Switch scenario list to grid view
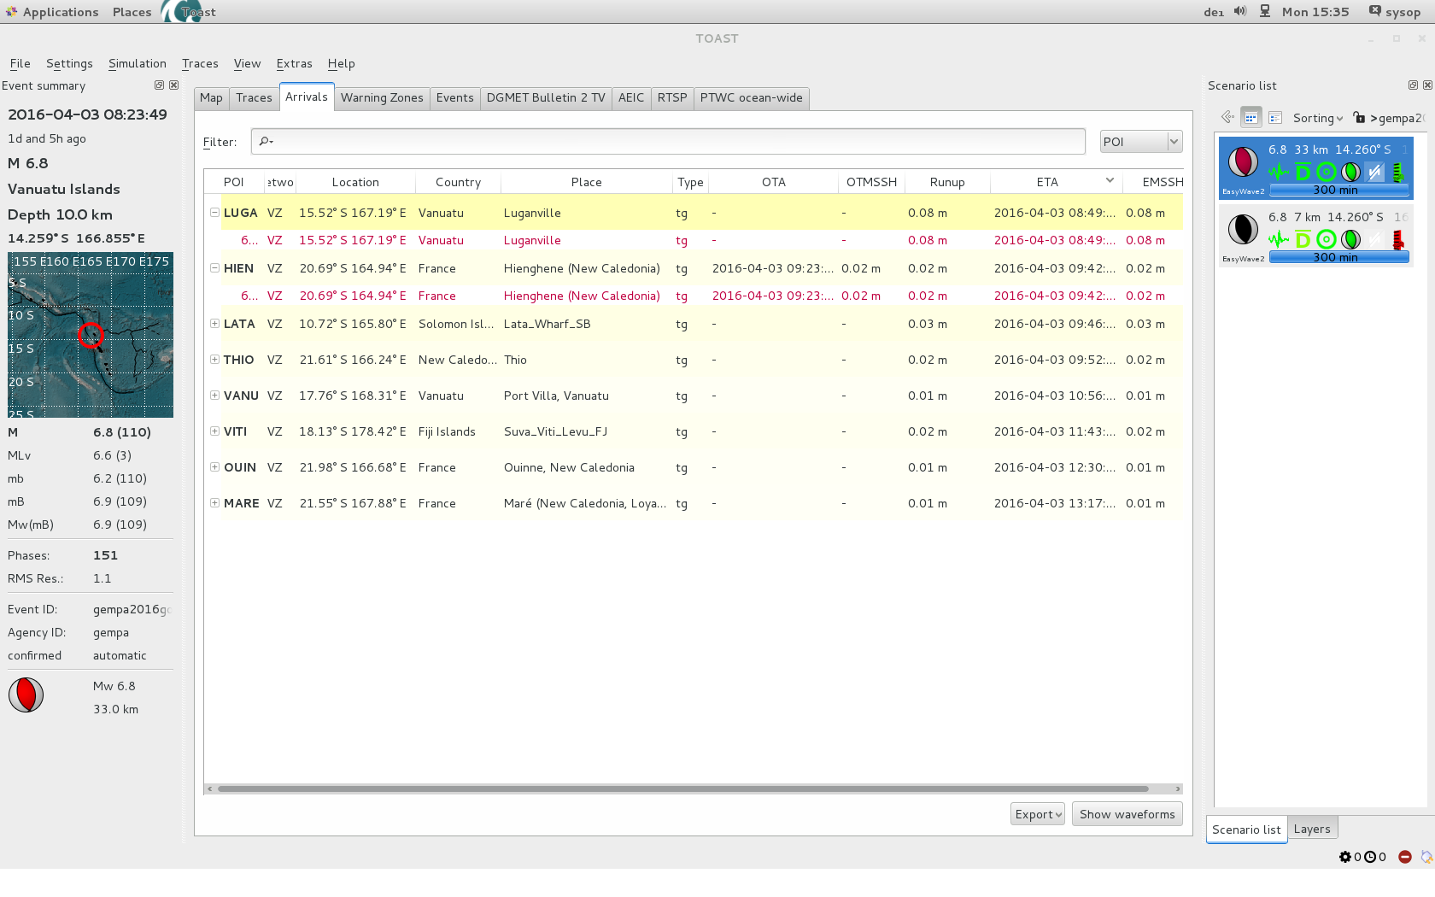The width and height of the screenshot is (1435, 897). (1251, 118)
